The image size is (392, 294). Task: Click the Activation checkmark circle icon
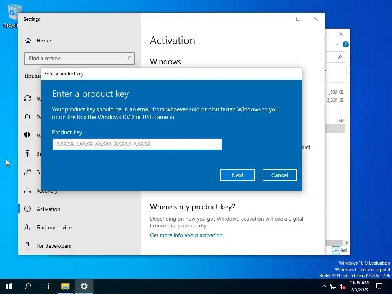click(x=28, y=209)
